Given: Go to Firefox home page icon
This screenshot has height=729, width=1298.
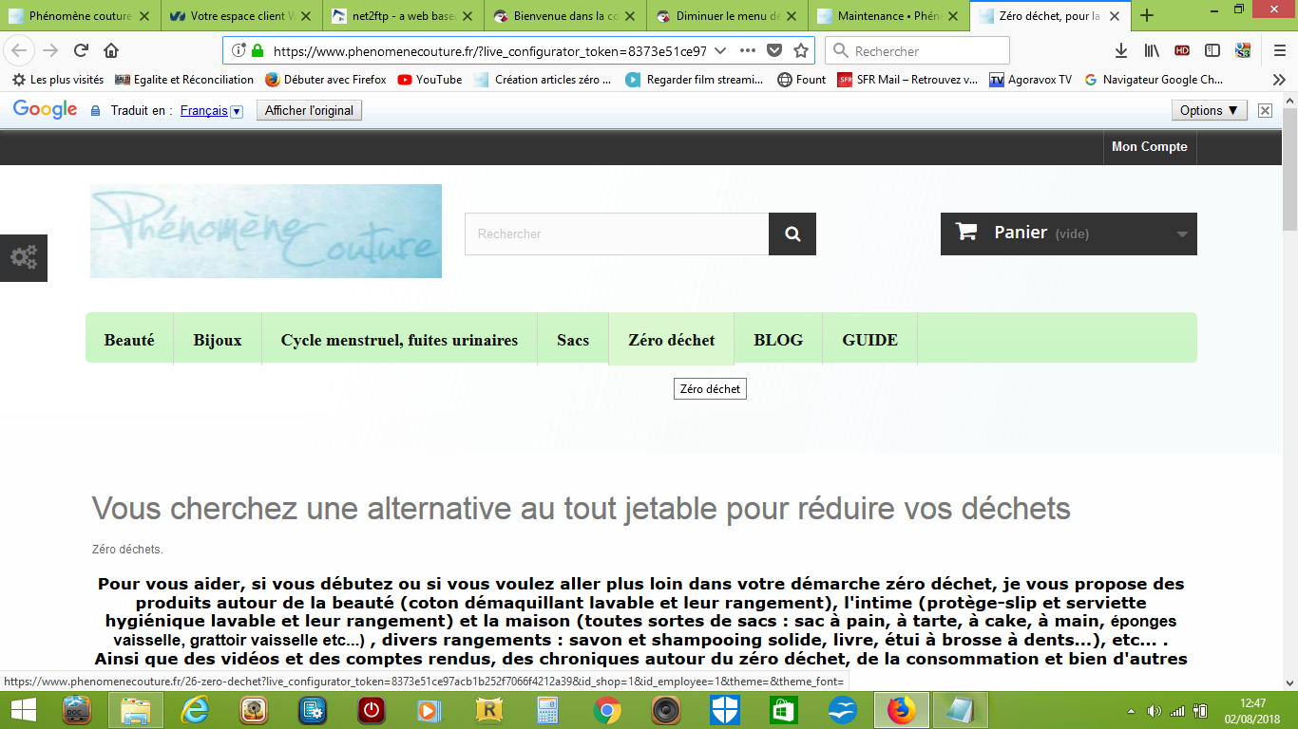Looking at the screenshot, I should coord(111,51).
